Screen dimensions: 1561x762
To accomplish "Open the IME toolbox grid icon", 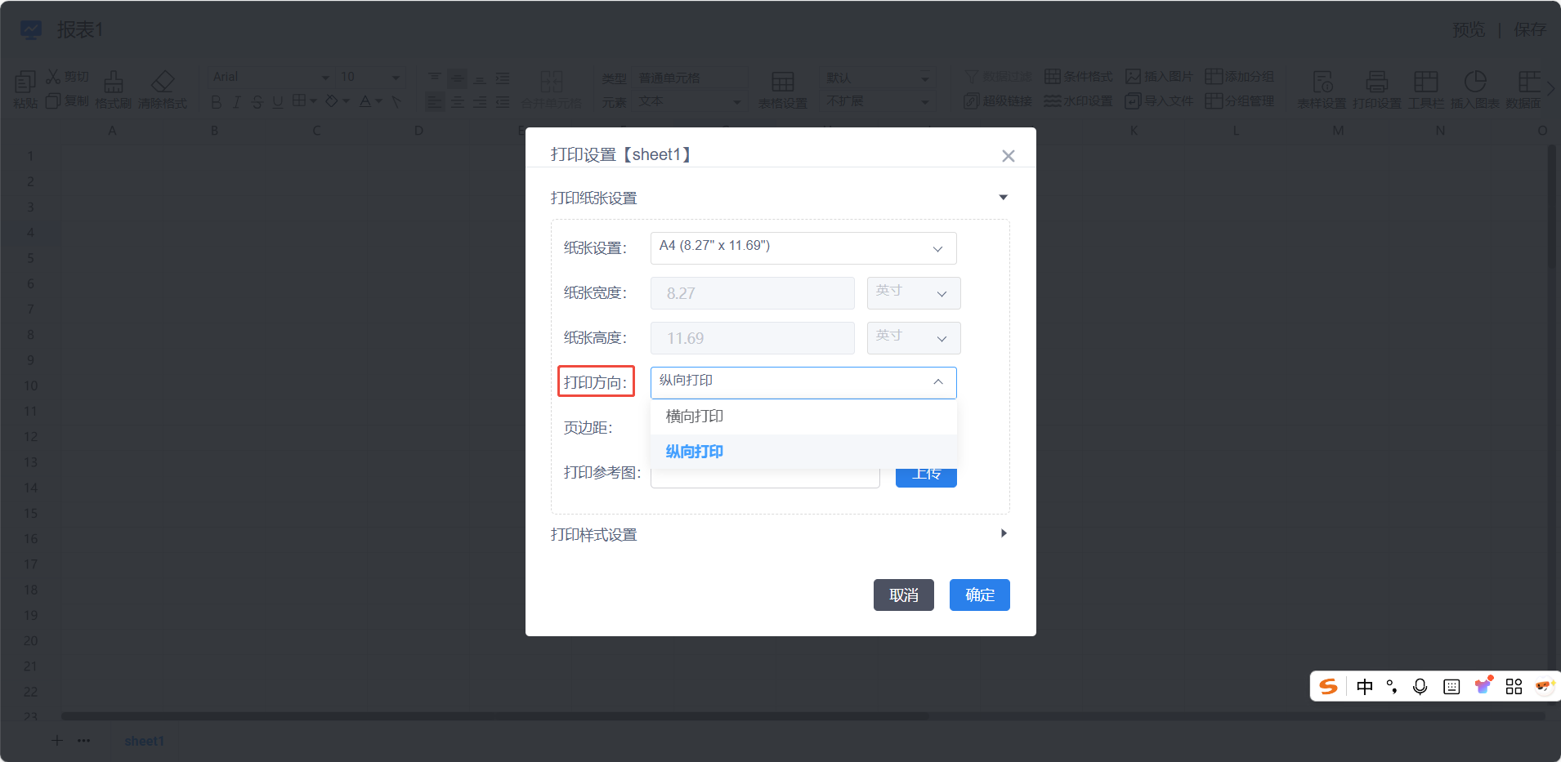I will (x=1514, y=687).
